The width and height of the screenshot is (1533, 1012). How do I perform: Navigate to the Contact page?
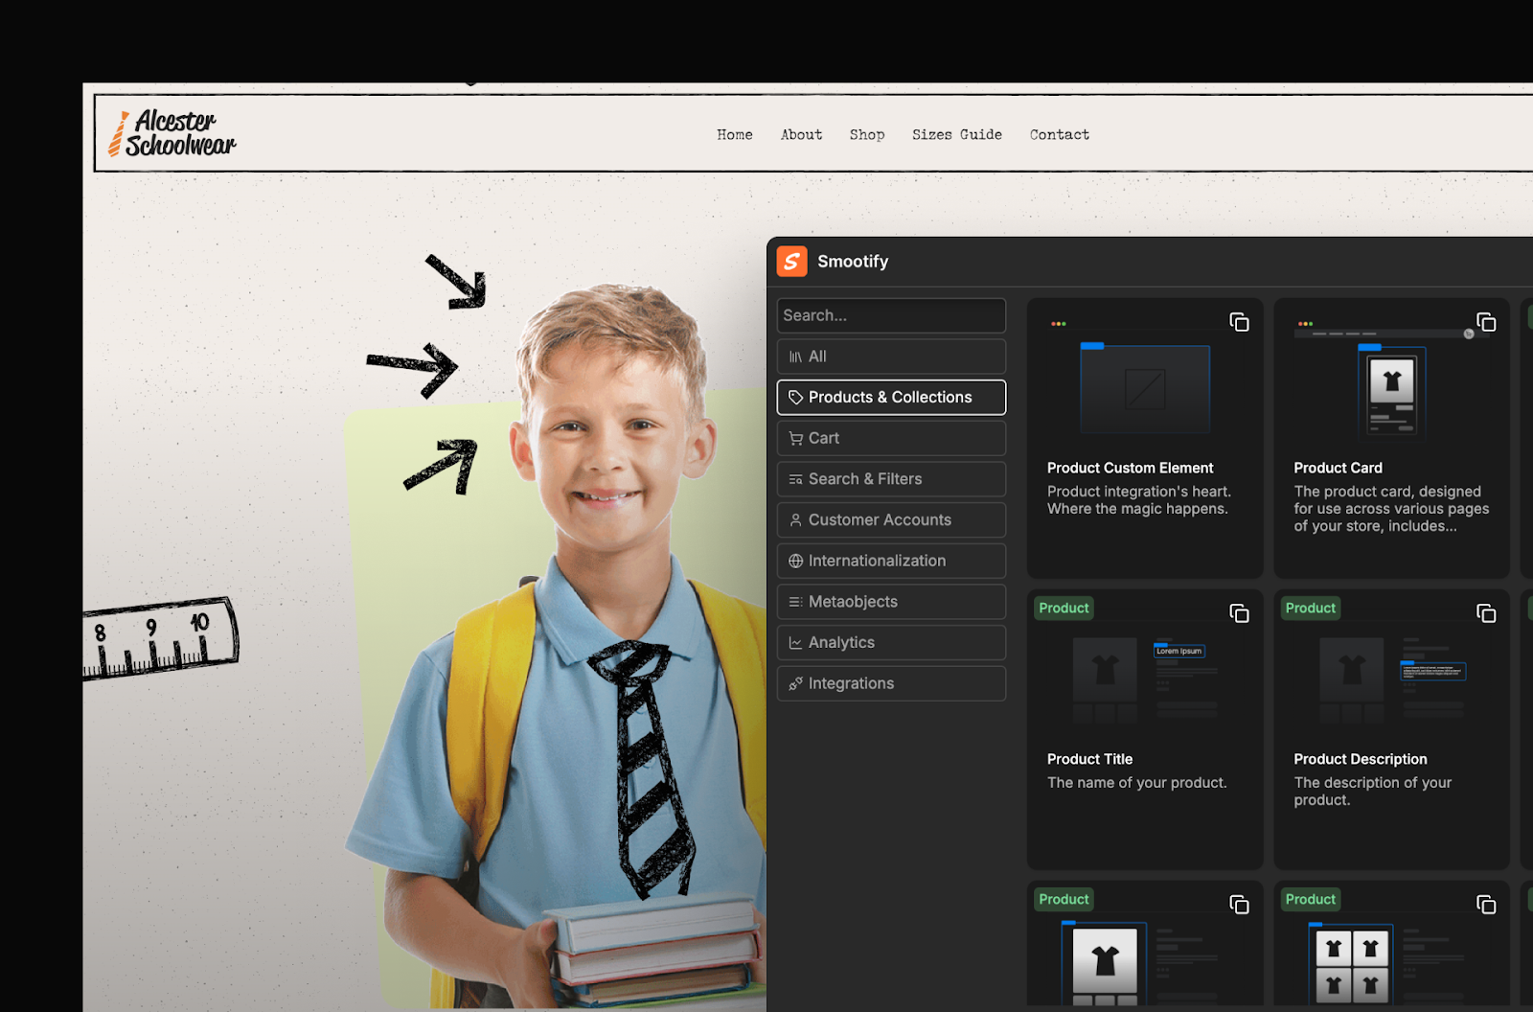[1059, 135]
